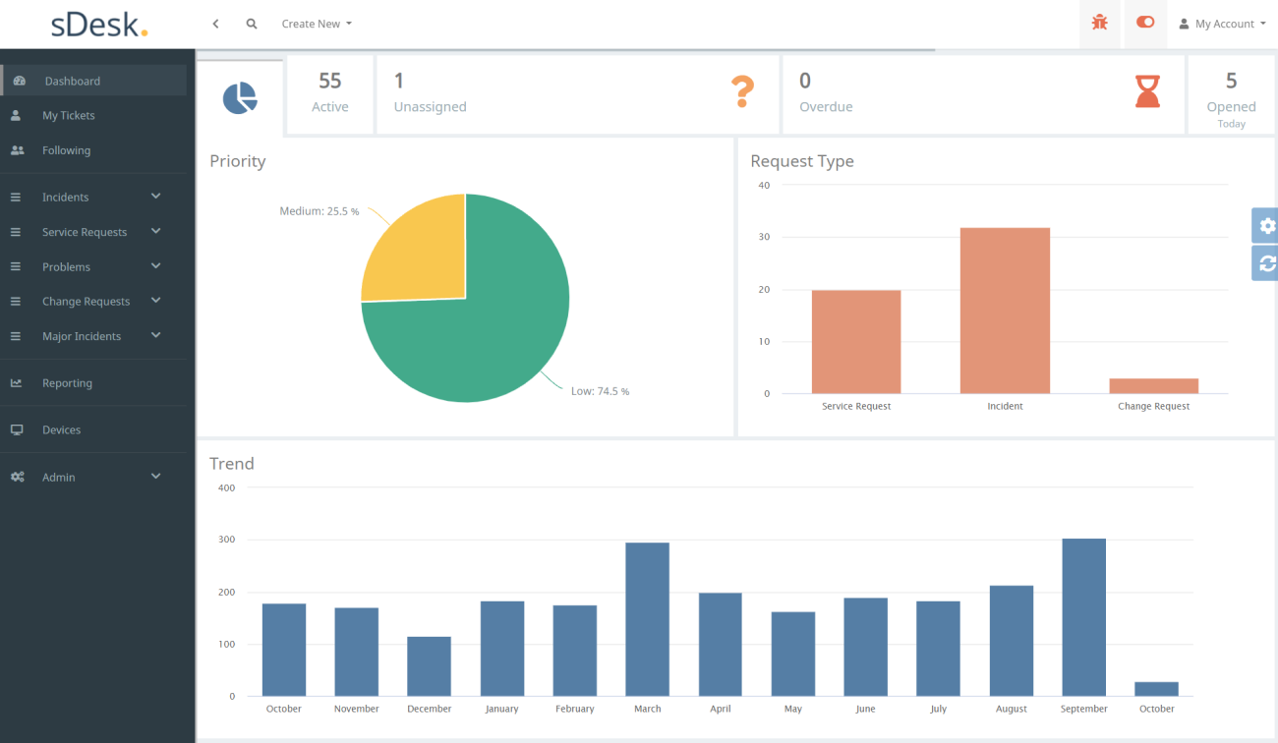
Task: Click the back arrow in the top bar
Action: point(215,23)
